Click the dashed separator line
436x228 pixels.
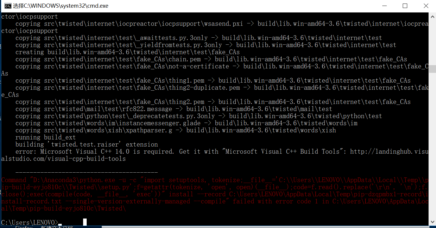pos(86,172)
